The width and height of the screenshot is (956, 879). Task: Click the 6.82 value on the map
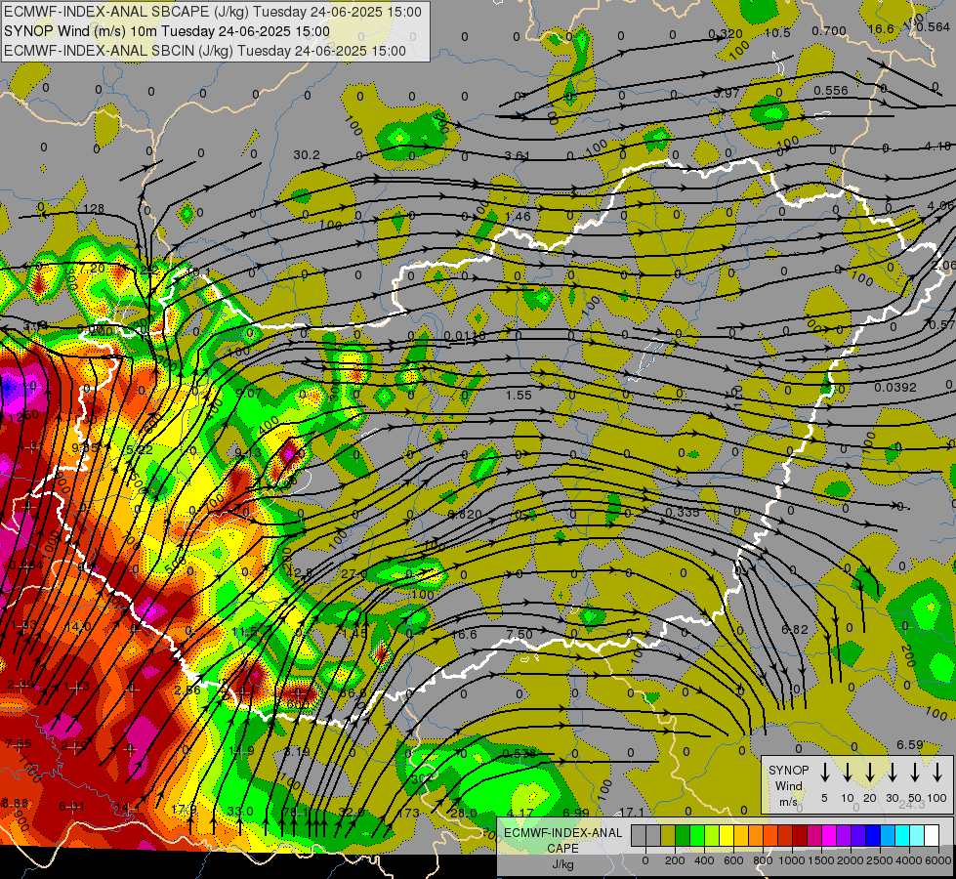(x=795, y=629)
